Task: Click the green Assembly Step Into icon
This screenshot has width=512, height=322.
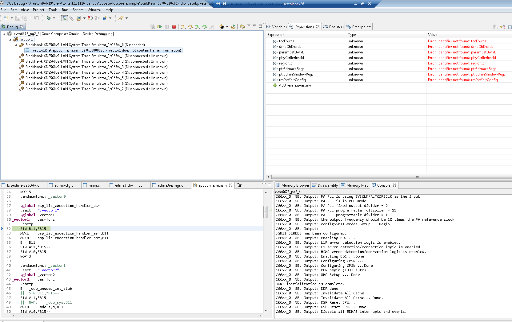Action: tap(198, 27)
